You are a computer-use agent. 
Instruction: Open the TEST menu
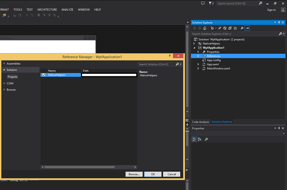click(29, 10)
